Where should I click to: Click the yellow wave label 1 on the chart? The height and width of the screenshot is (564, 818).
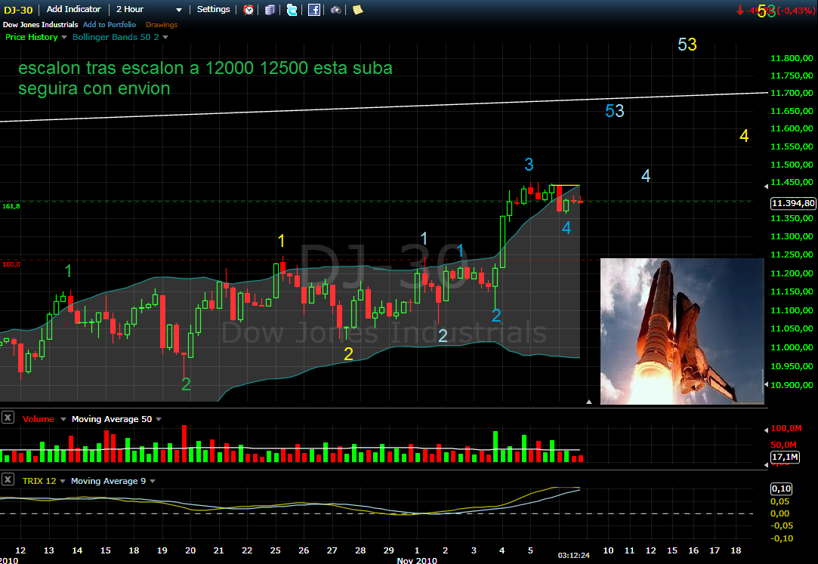click(281, 241)
